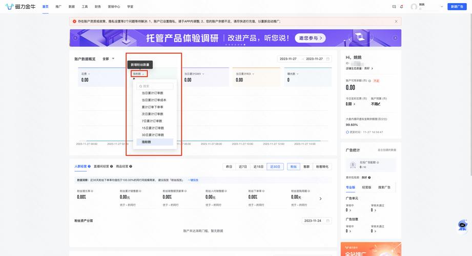The height and width of the screenshot is (256, 472).
Task: Go to previous banner slide arrow
Action: (x=75, y=38)
